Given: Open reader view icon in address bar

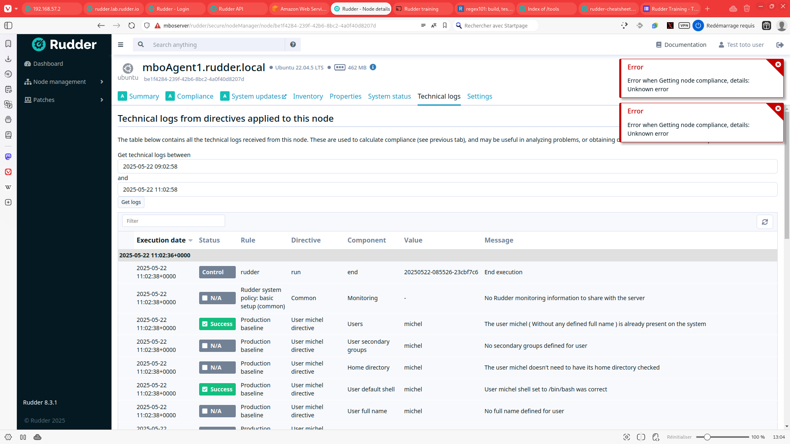Looking at the screenshot, I should pyautogui.click(x=423, y=25).
